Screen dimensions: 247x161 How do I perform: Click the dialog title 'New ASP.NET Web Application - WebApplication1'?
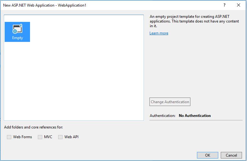point(45,5)
